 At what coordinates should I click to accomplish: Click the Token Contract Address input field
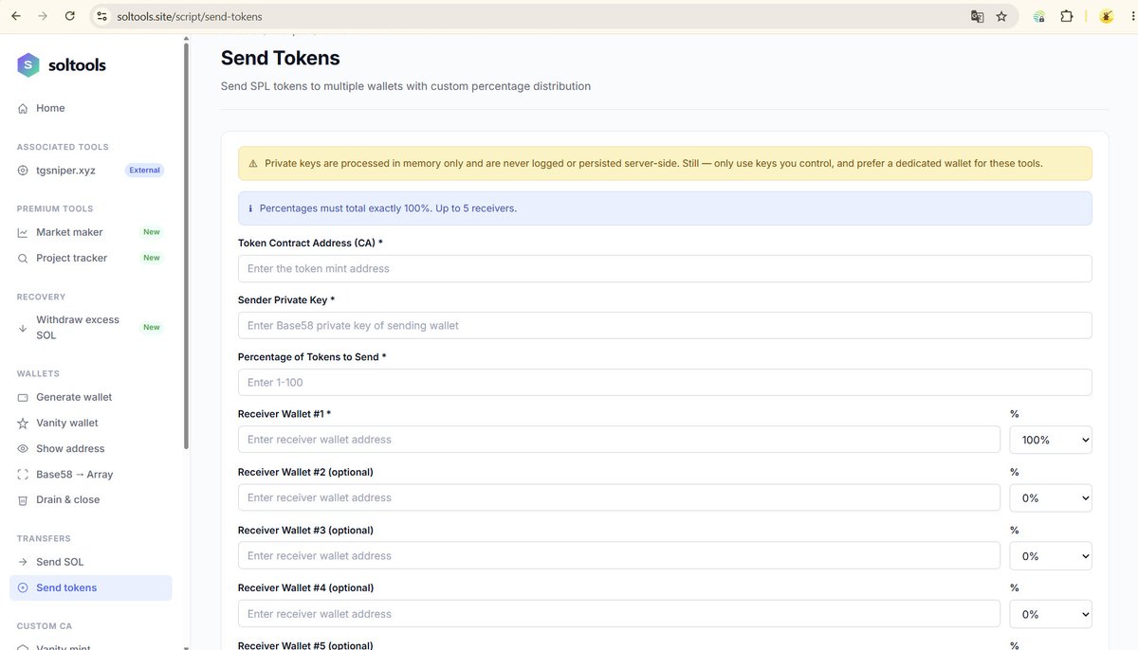tap(665, 268)
